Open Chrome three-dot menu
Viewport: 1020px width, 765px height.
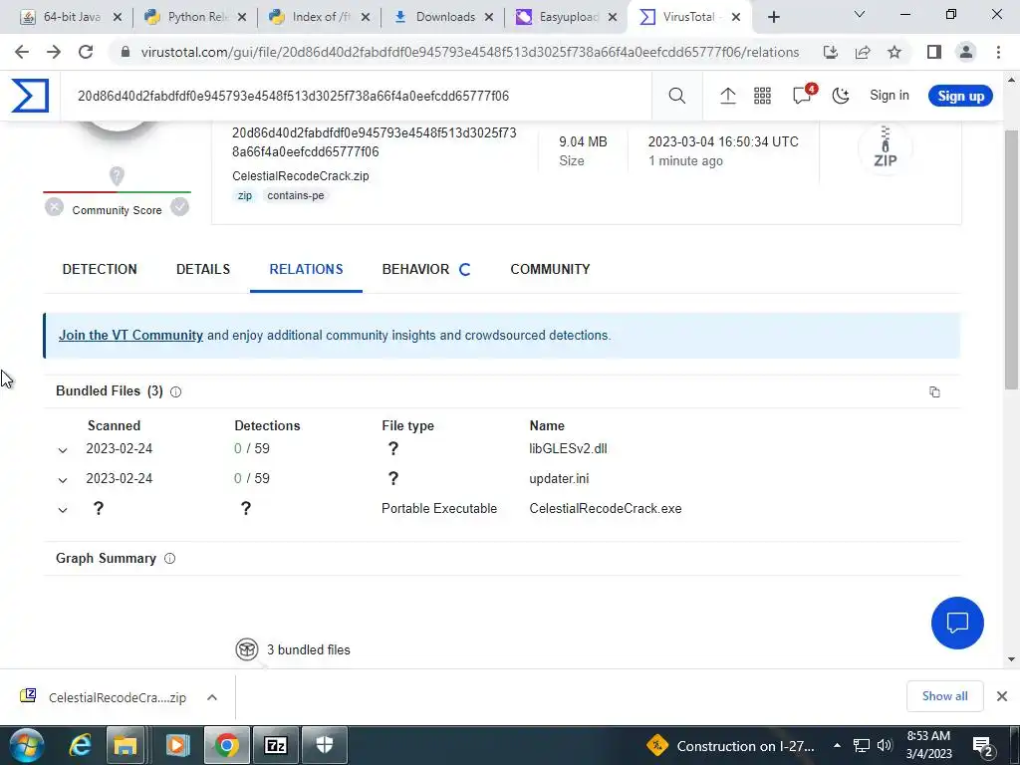[998, 52]
